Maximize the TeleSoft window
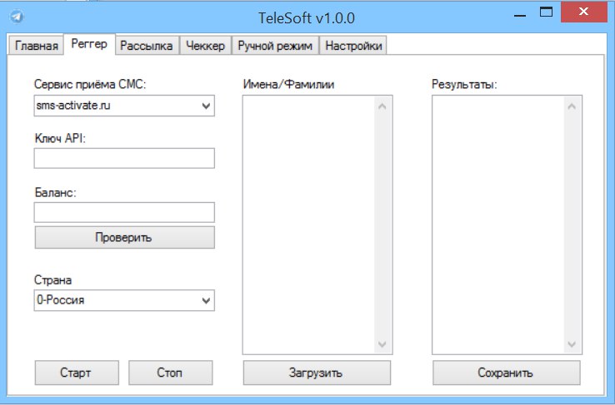This screenshot has height=405, width=615. click(x=546, y=14)
